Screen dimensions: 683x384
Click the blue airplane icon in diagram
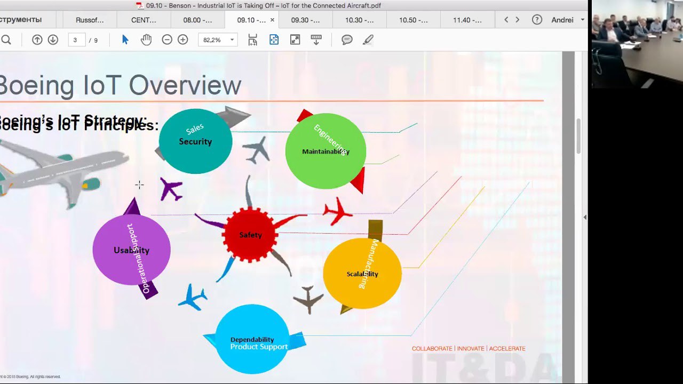[192, 297]
